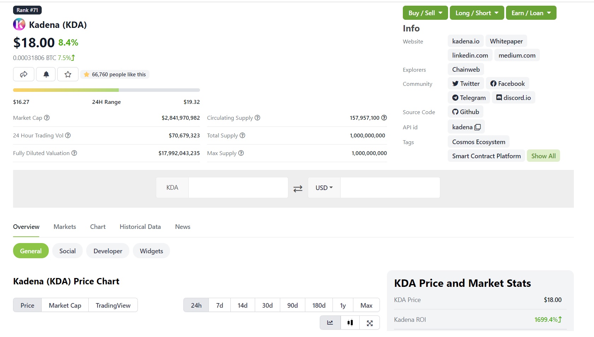Screen dimensions: 594x337
Task: Click the 24H Range price bar
Action: tap(106, 90)
